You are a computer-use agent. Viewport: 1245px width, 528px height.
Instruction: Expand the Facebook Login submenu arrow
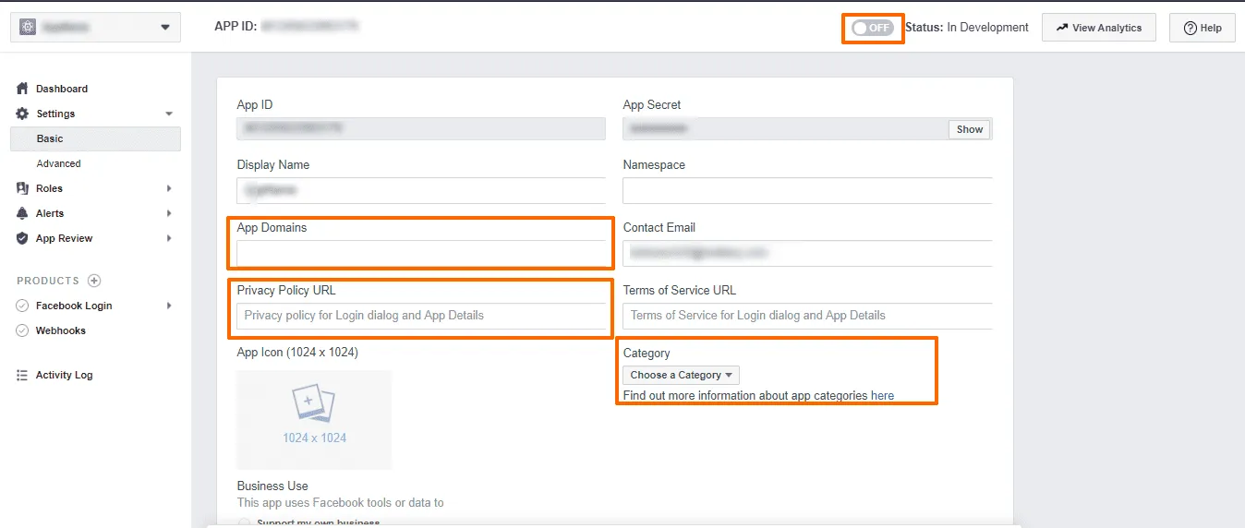click(x=169, y=306)
